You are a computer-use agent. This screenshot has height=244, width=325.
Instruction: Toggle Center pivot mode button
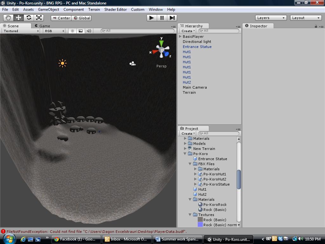61,18
